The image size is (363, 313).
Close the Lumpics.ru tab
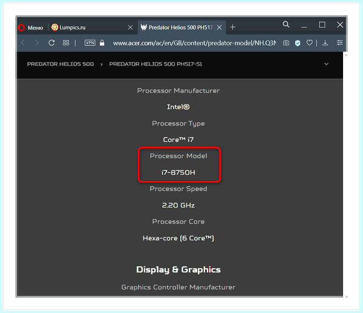[130, 28]
